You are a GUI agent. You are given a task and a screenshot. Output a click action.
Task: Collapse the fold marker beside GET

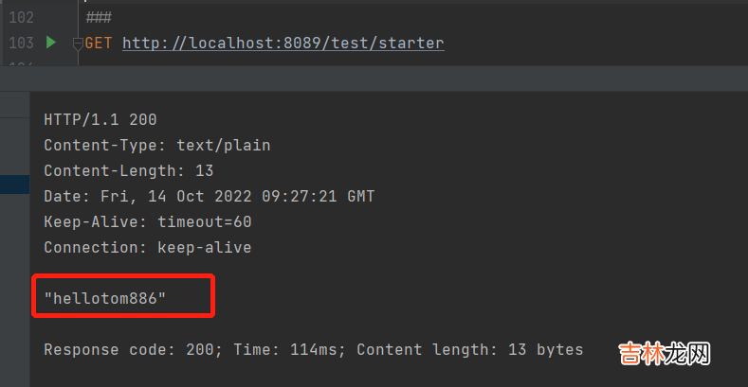pos(81,43)
